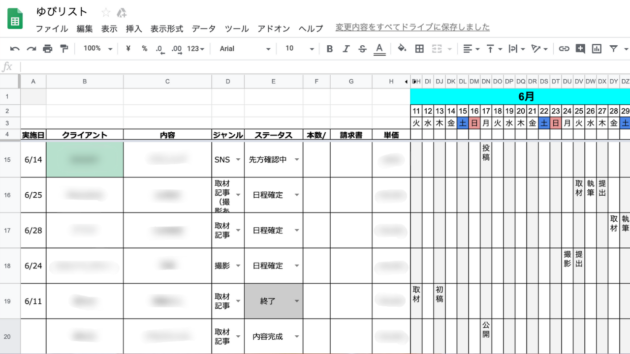Screen dimensions: 630x354
Task: Open 先方確認中 status dropdown in row 15
Action: tap(297, 160)
